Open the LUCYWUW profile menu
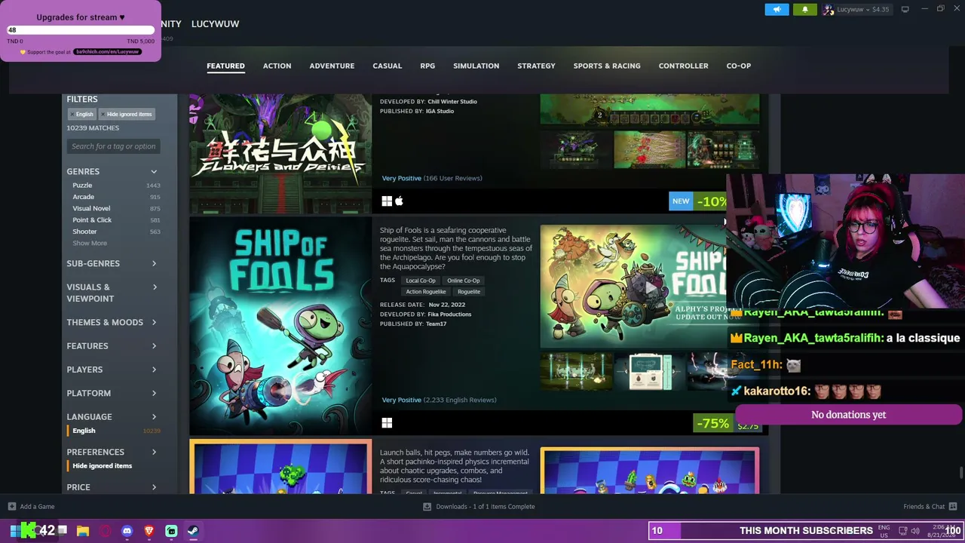The width and height of the screenshot is (965, 543). [x=215, y=24]
